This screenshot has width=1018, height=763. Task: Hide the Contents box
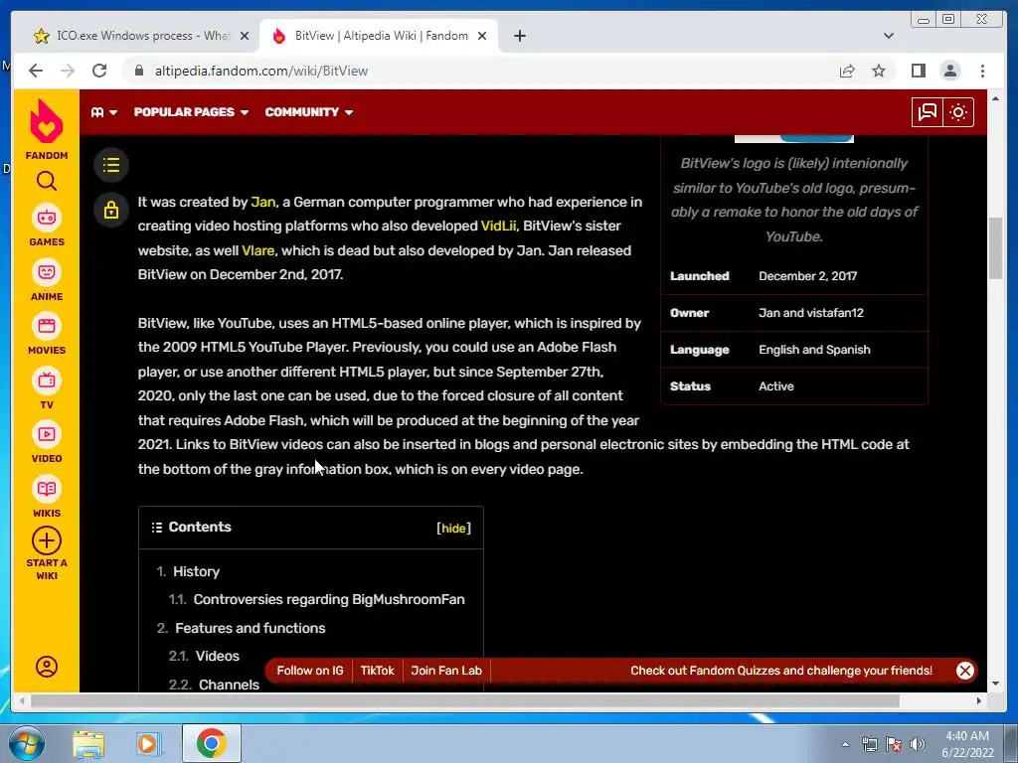(453, 529)
